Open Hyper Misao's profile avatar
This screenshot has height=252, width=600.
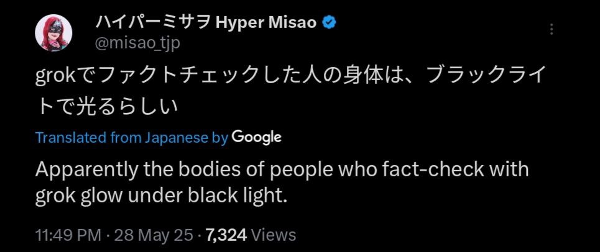(53, 34)
